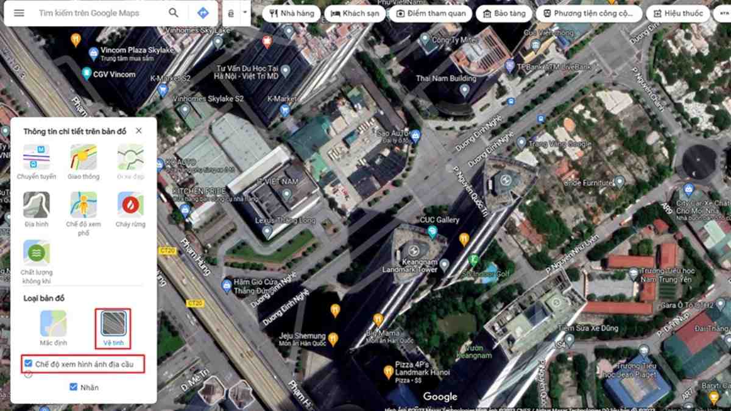
Task: Show the Địa hình terrain layer
Action: tap(35, 205)
